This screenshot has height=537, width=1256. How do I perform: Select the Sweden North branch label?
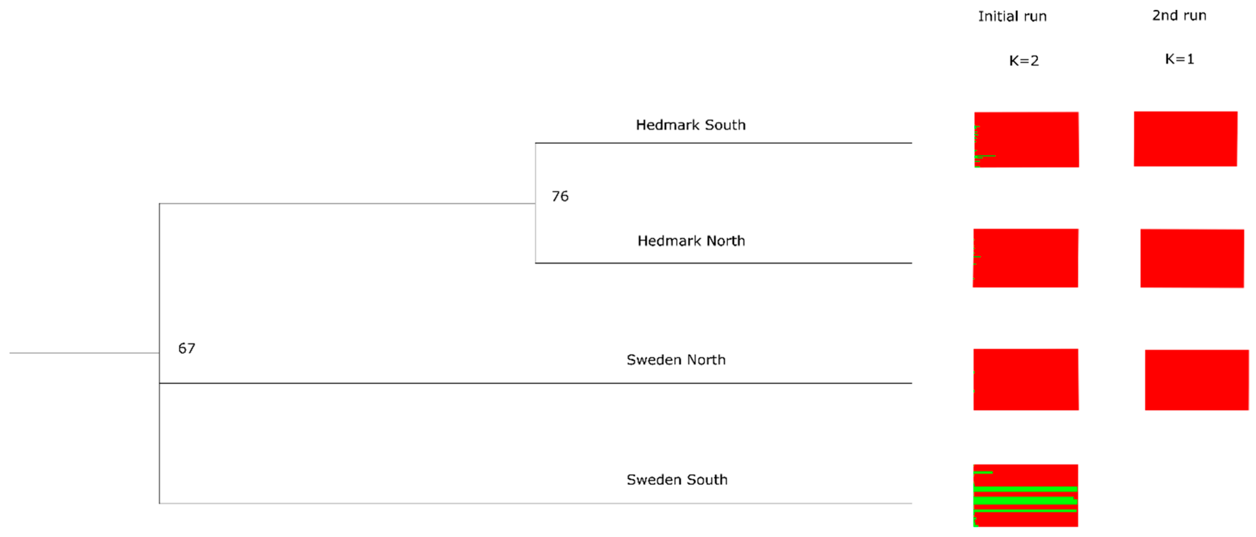point(676,360)
